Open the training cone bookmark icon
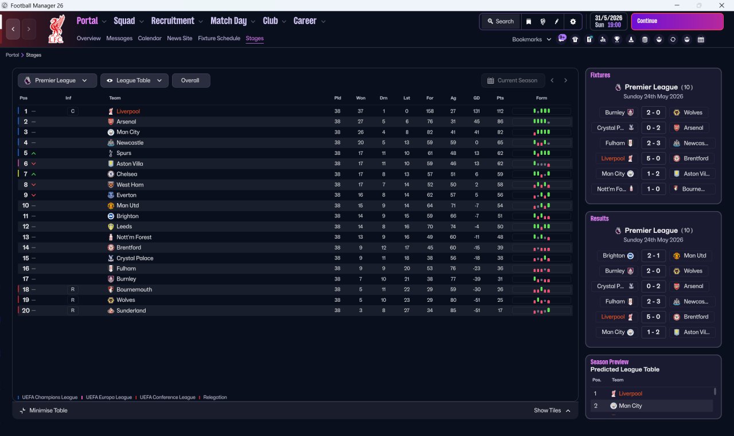 (x=631, y=40)
